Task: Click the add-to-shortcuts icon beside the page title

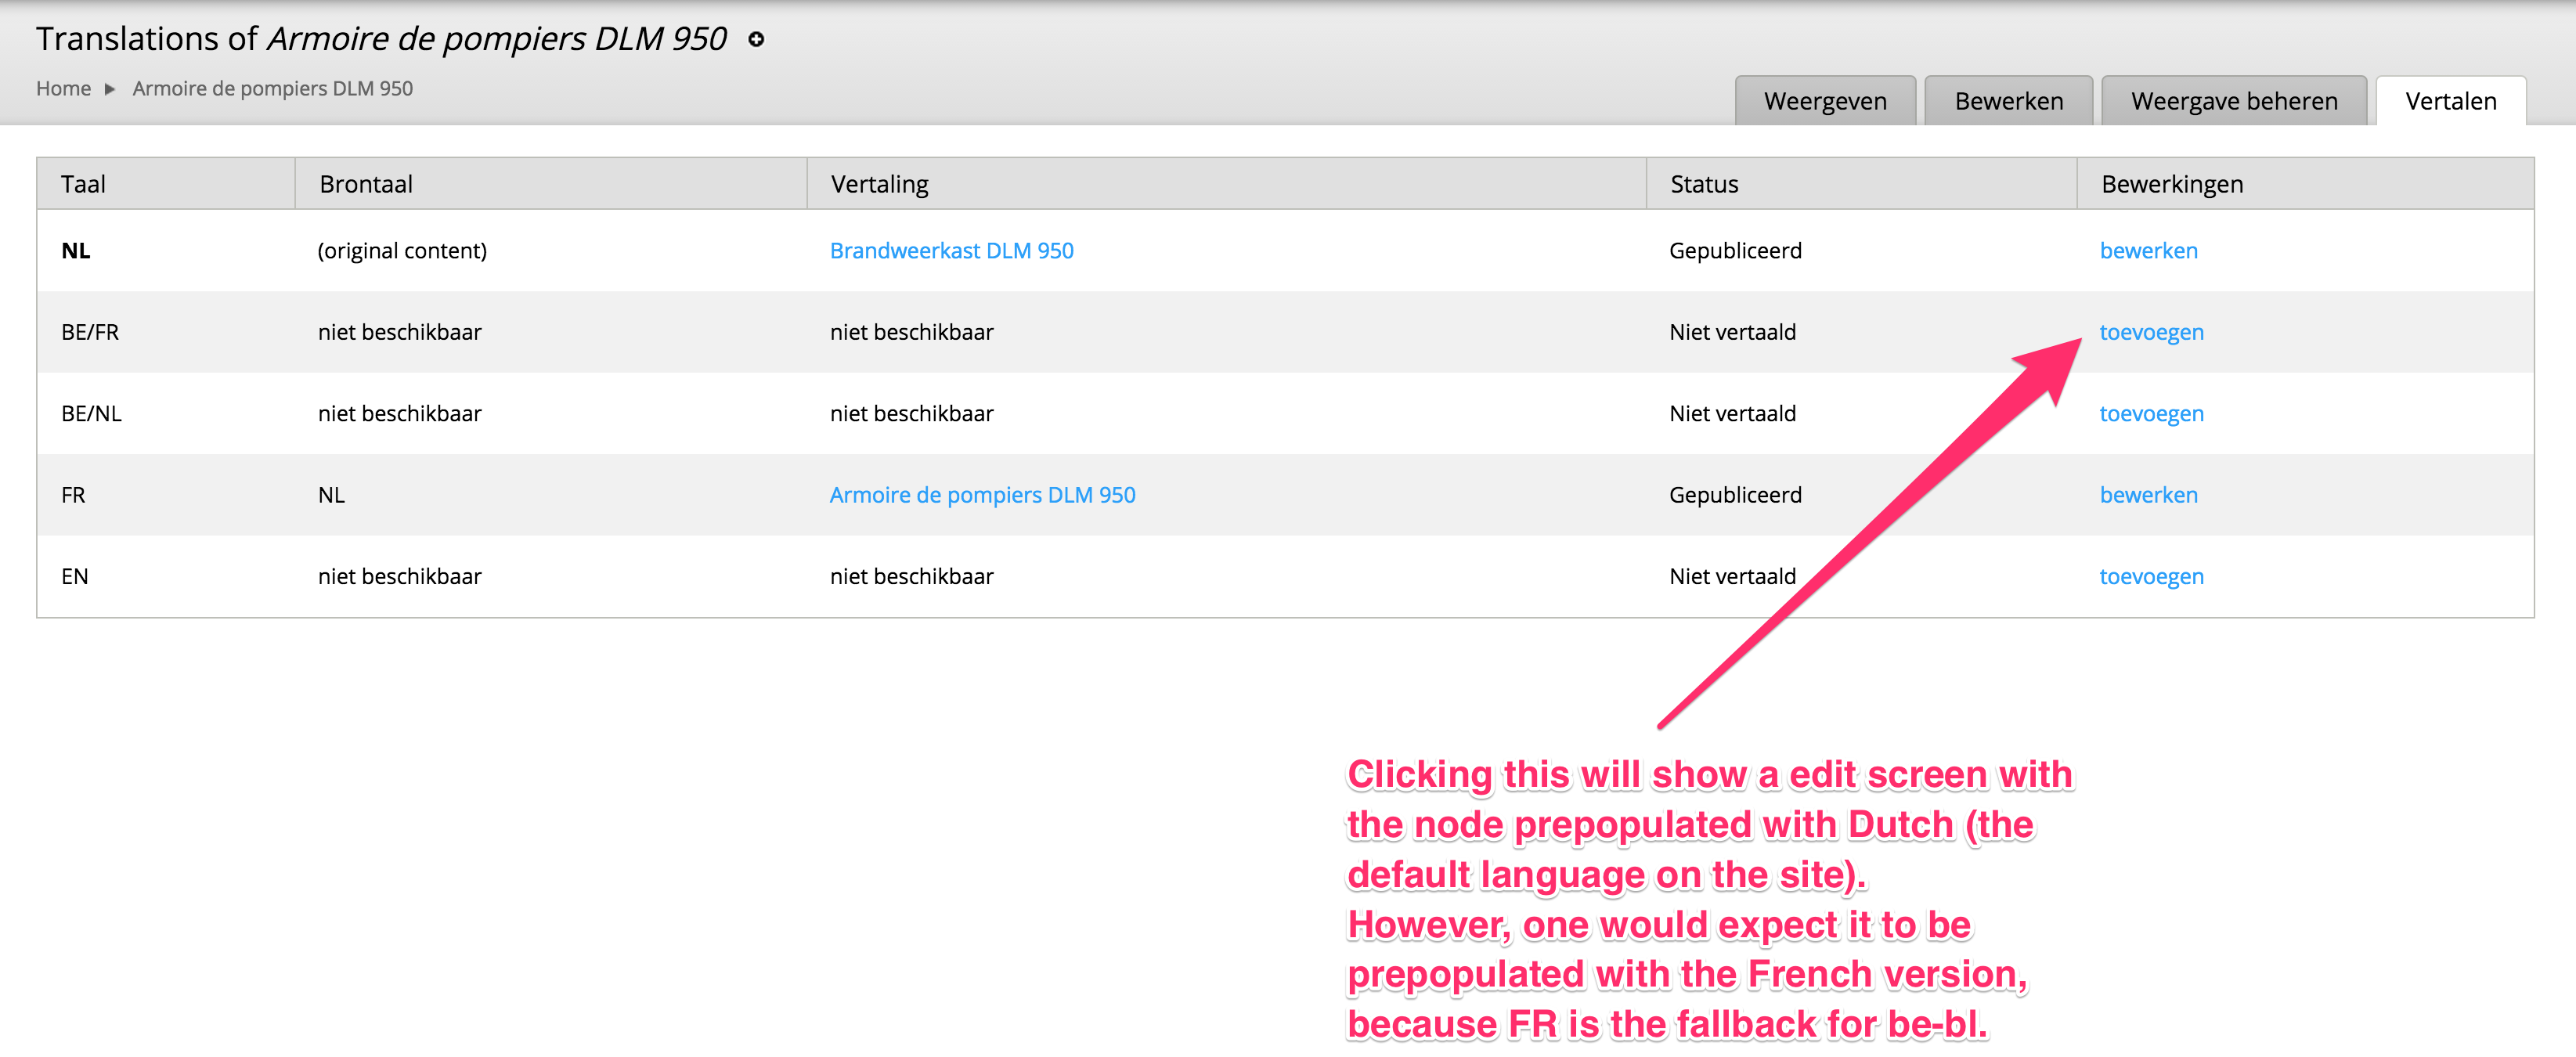Action: tap(756, 40)
